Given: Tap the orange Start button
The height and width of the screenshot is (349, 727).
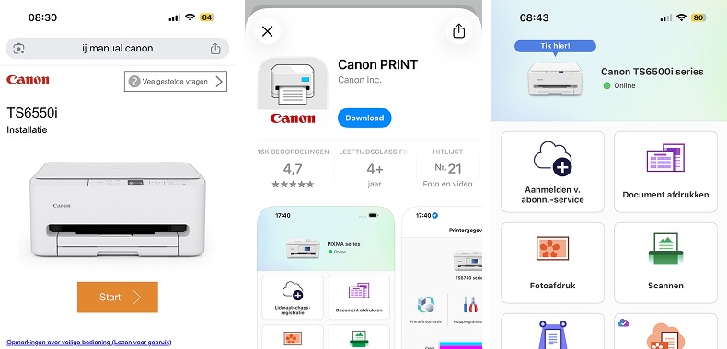Looking at the screenshot, I should click(118, 298).
